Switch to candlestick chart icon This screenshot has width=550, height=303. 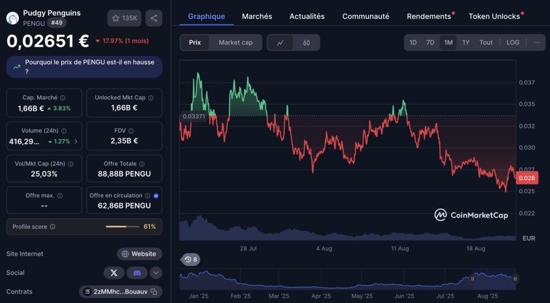[306, 43]
